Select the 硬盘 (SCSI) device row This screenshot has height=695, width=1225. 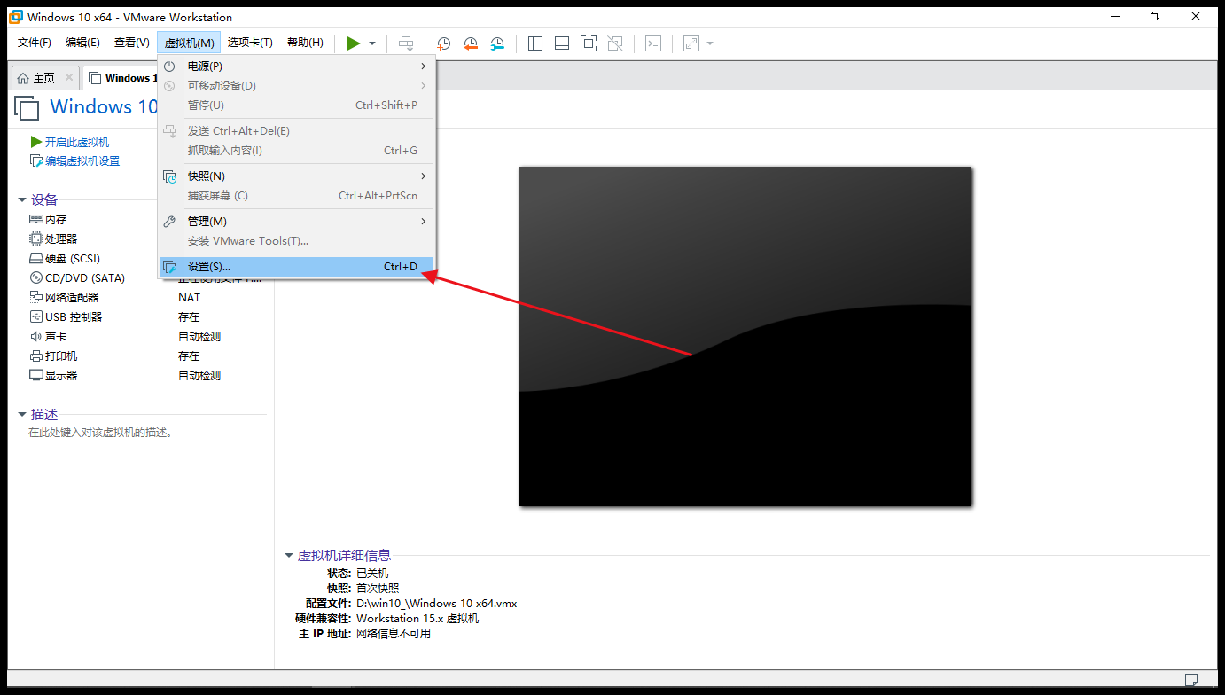pyautogui.click(x=64, y=259)
